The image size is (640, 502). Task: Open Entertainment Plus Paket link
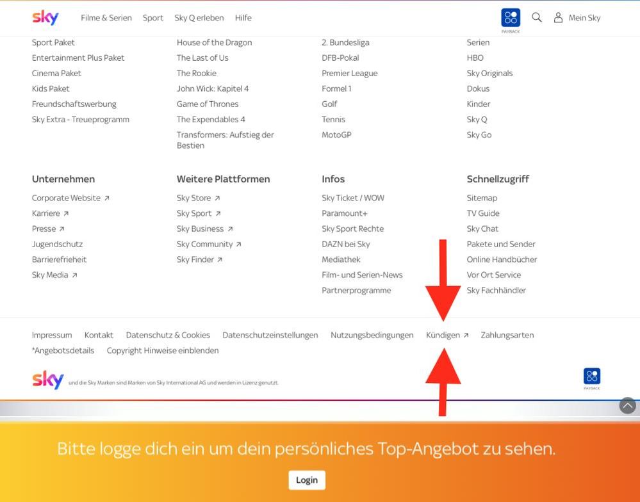coord(78,58)
